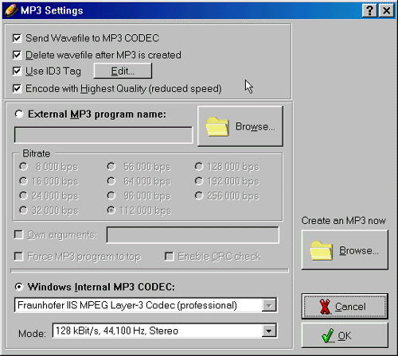Toggle Delete wavefile after MP3 is created

point(17,55)
